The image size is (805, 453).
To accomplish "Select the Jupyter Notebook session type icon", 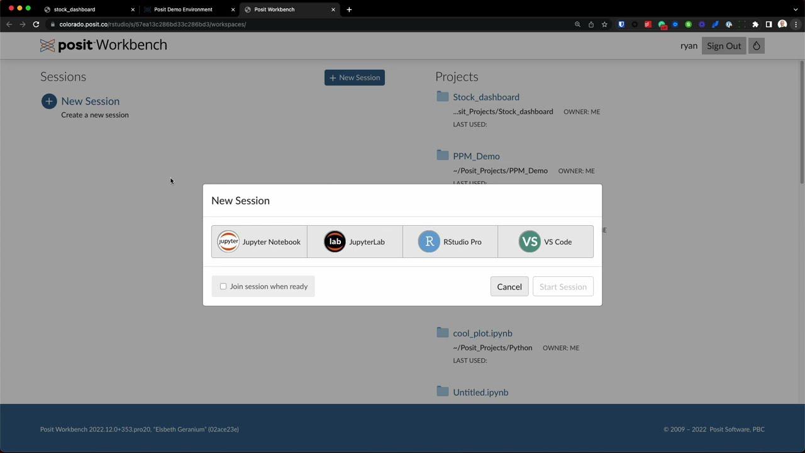I will 228,242.
